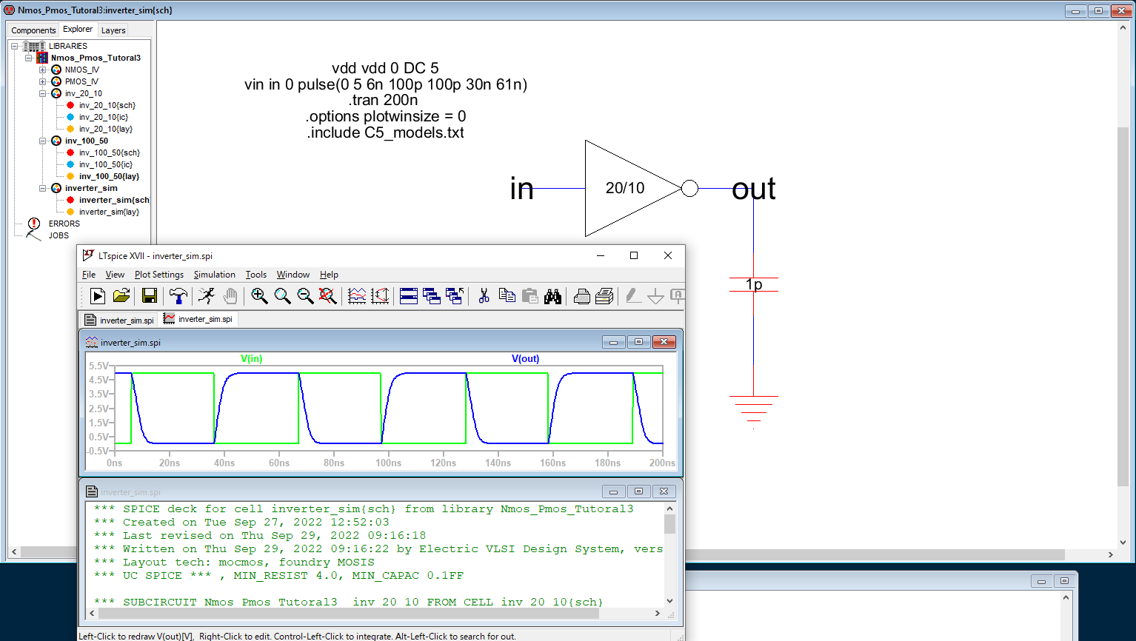
Task: Click the Open folder icon in LTspice toolbar
Action: pos(121,296)
